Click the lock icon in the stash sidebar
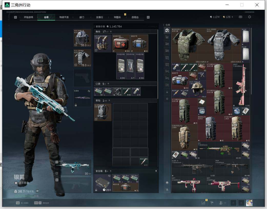The image size is (267, 209). point(167,92)
